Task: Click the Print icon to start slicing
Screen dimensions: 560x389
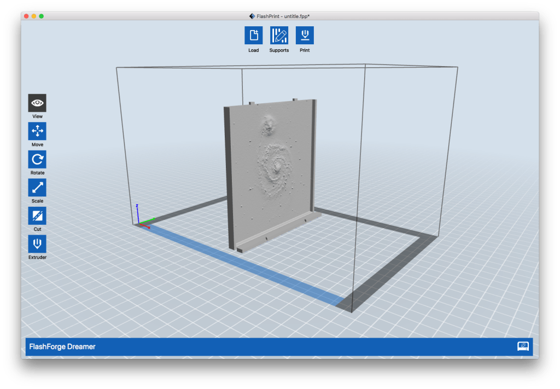Action: tap(305, 36)
